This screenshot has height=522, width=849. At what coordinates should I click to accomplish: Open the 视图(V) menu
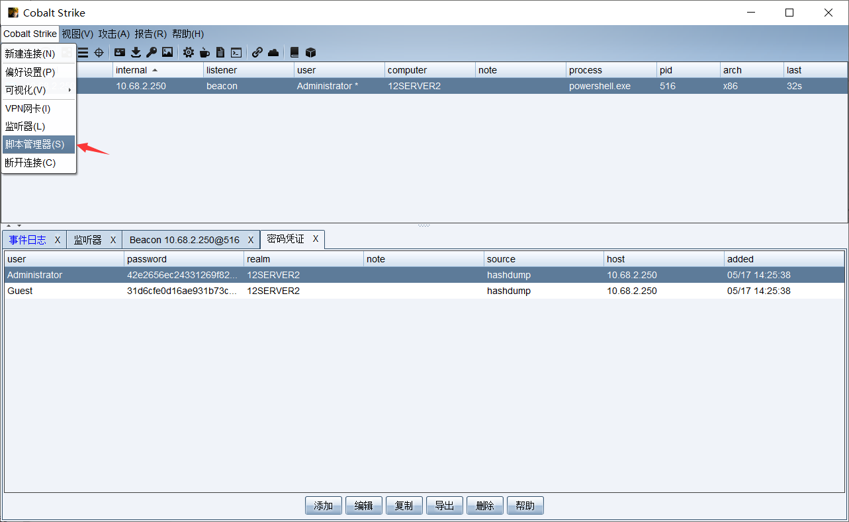77,34
